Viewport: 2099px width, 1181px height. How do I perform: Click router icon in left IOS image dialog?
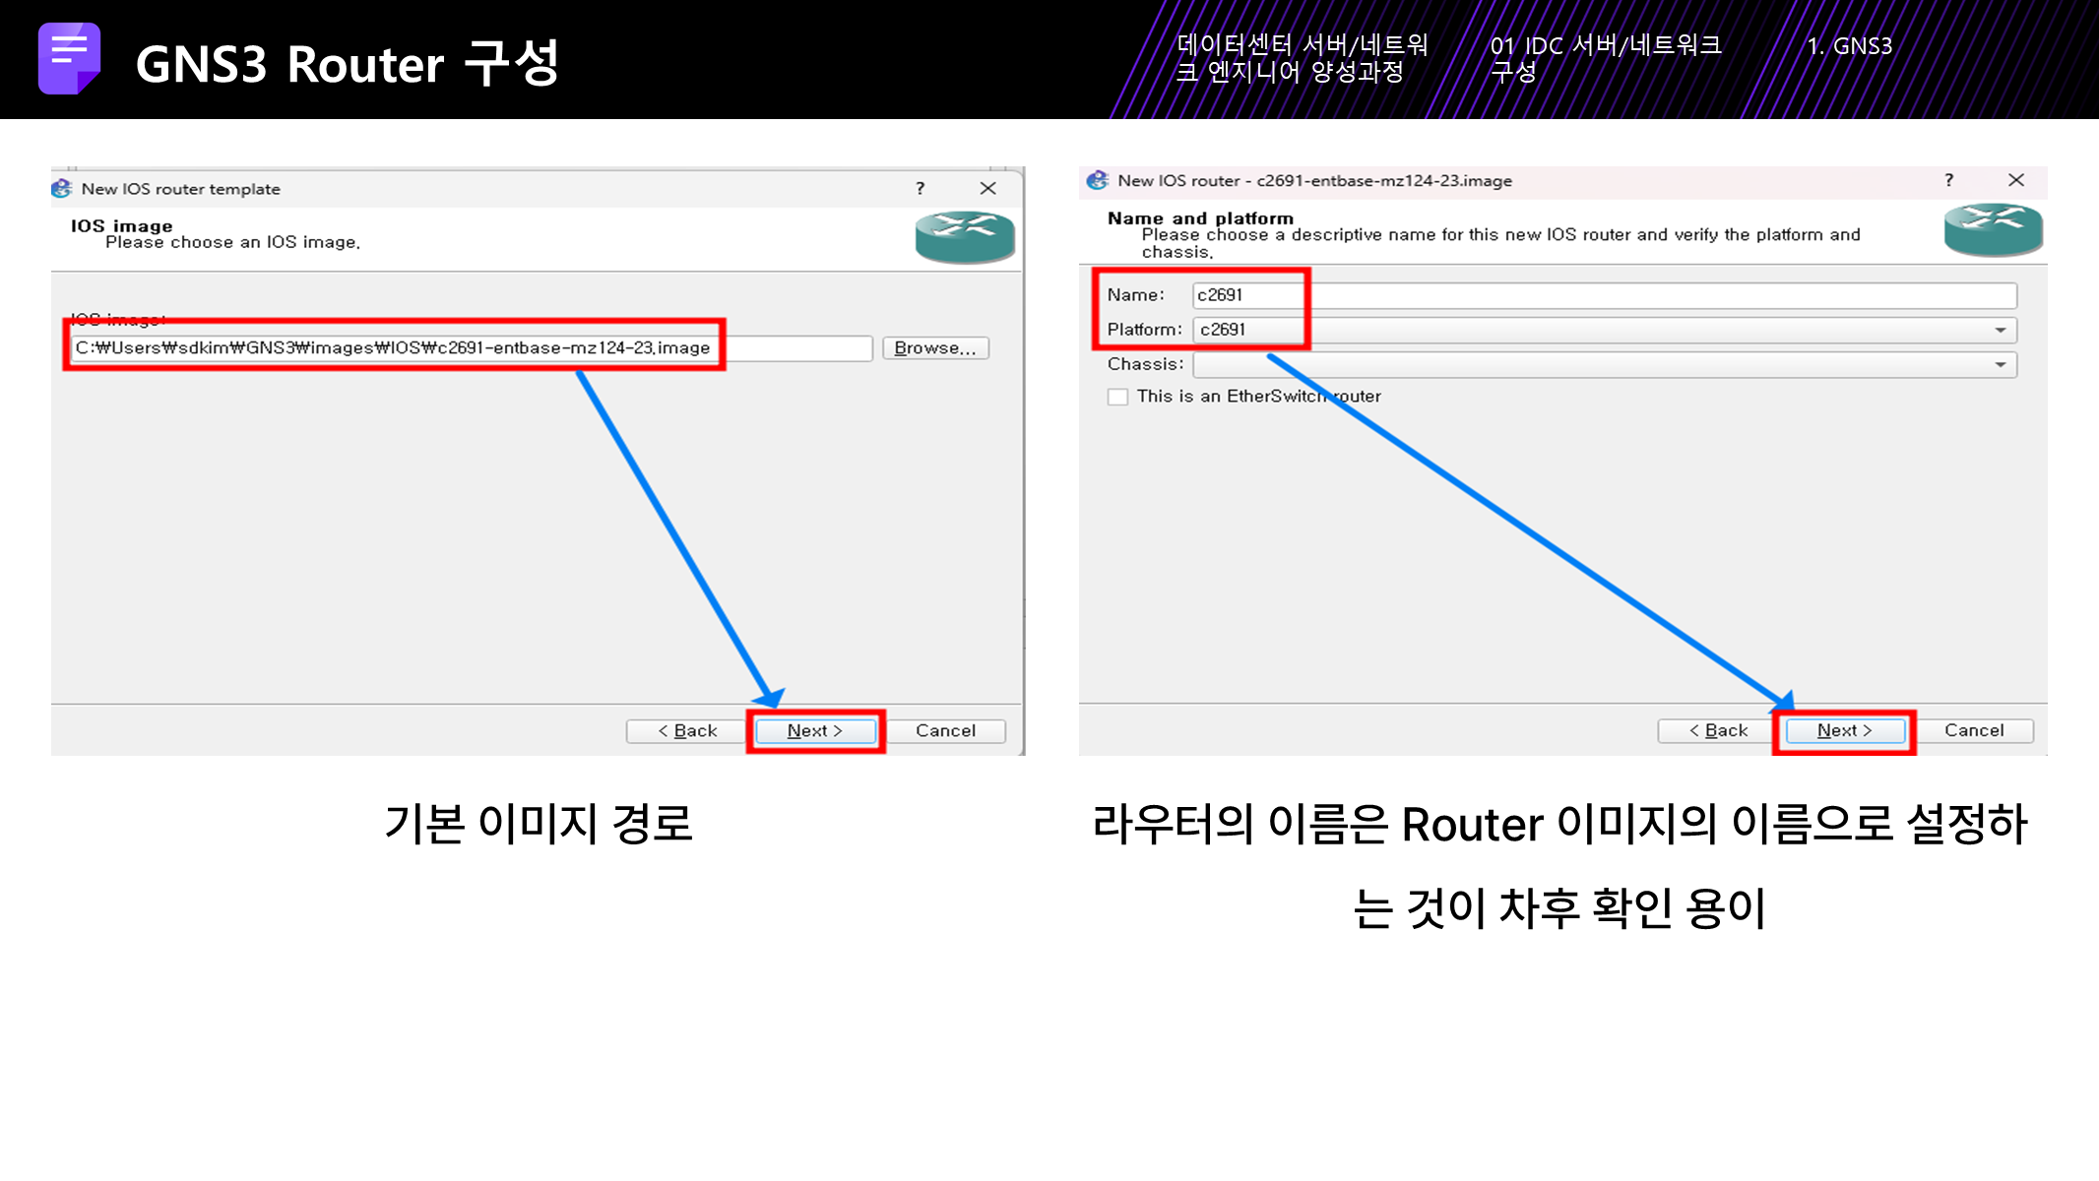pos(964,237)
